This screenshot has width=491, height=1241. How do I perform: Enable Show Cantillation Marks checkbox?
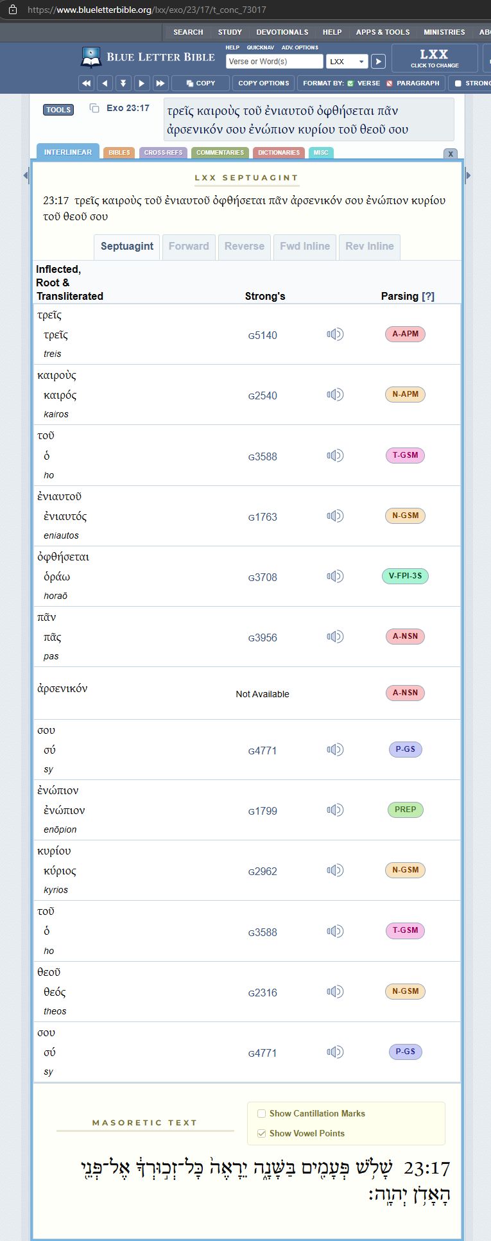click(x=262, y=1114)
